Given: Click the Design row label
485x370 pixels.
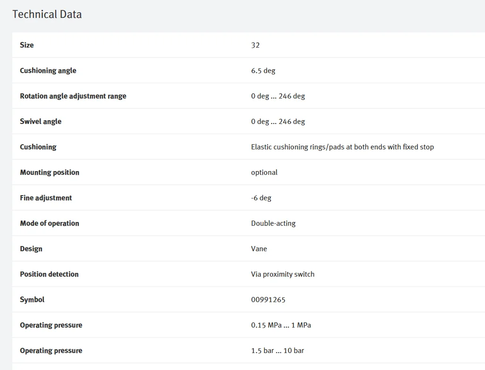Looking at the screenshot, I should (x=31, y=249).
